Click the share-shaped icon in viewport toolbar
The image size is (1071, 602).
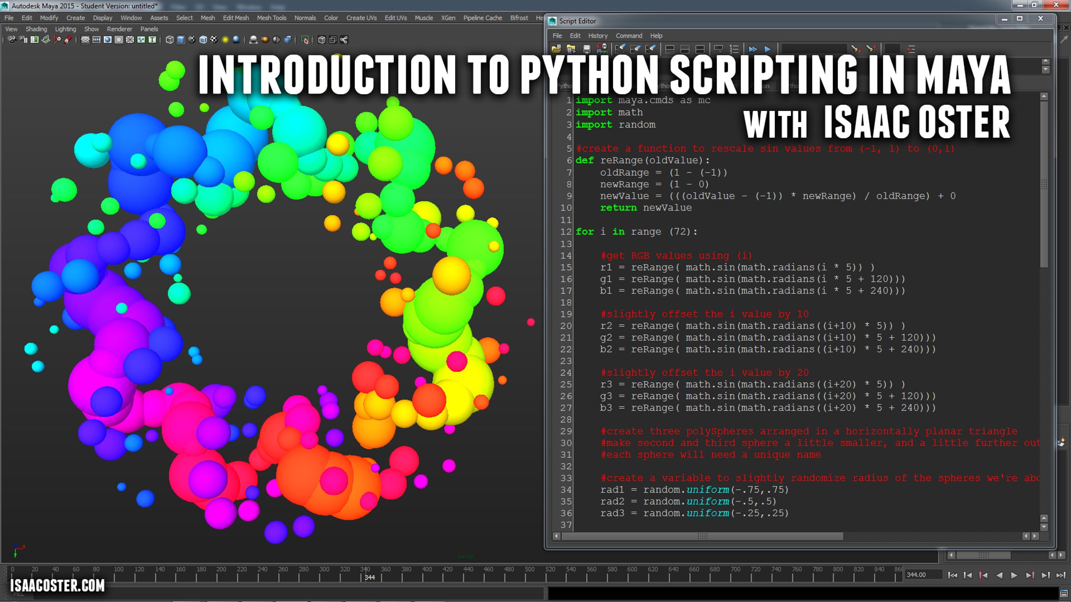pyautogui.click(x=344, y=40)
